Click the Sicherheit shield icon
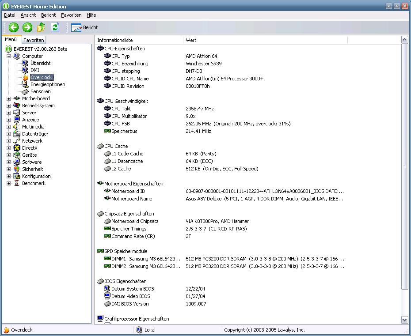Image resolution: width=411 pixels, height=336 pixels. 16,169
